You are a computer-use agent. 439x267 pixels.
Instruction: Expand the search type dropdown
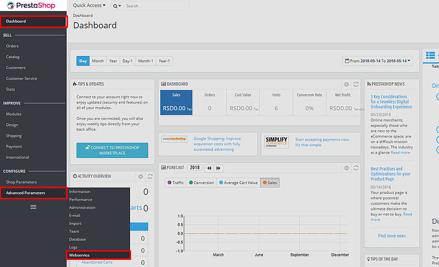(117, 6)
